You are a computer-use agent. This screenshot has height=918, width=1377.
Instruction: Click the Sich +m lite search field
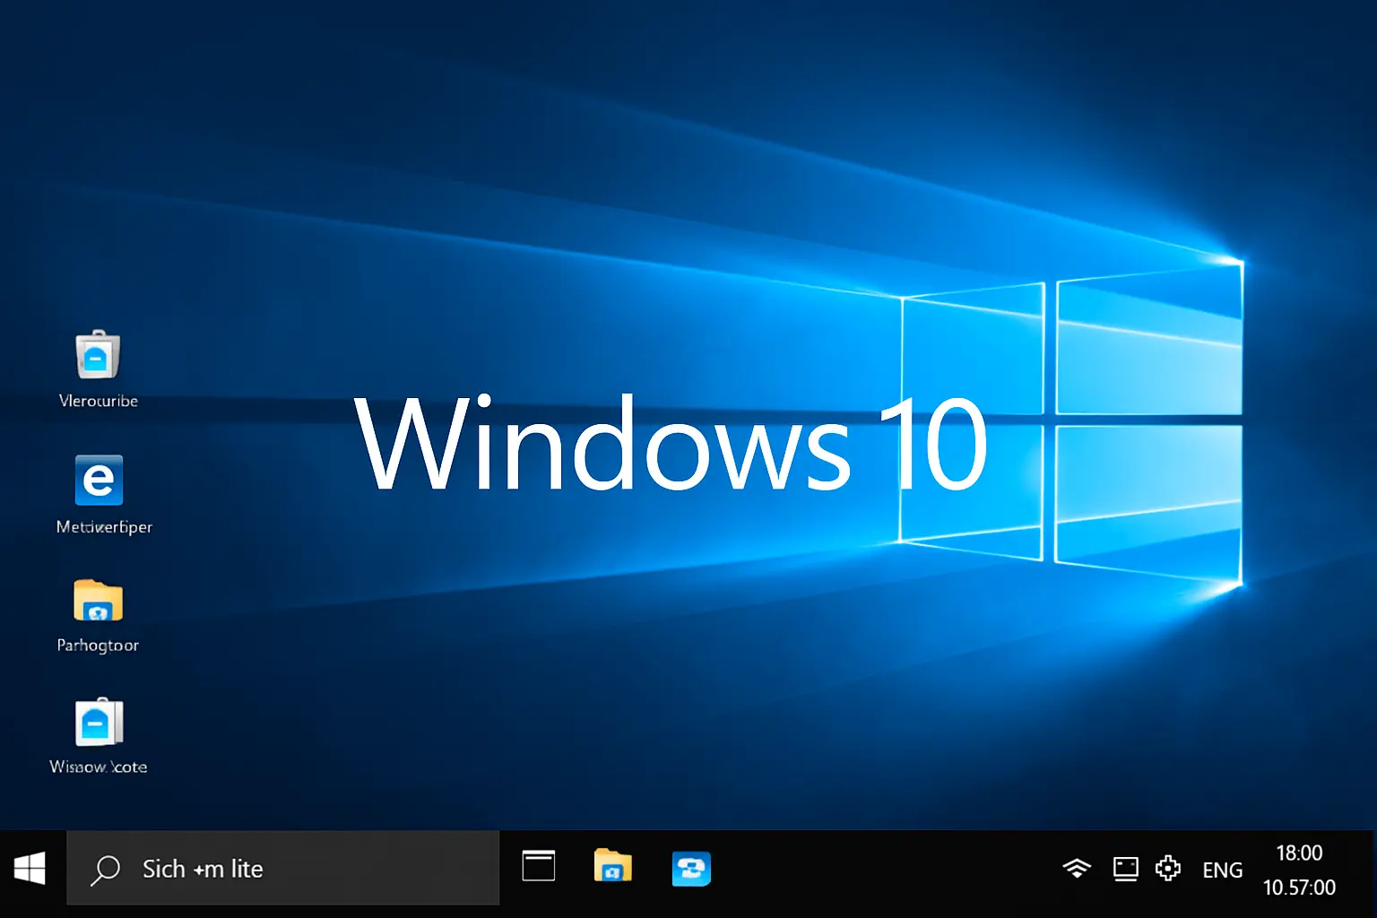click(283, 868)
